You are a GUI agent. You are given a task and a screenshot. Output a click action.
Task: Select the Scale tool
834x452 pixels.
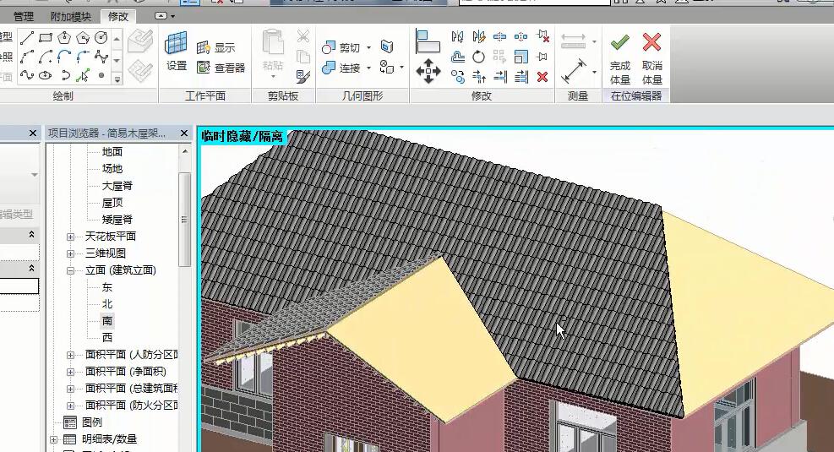point(521,57)
